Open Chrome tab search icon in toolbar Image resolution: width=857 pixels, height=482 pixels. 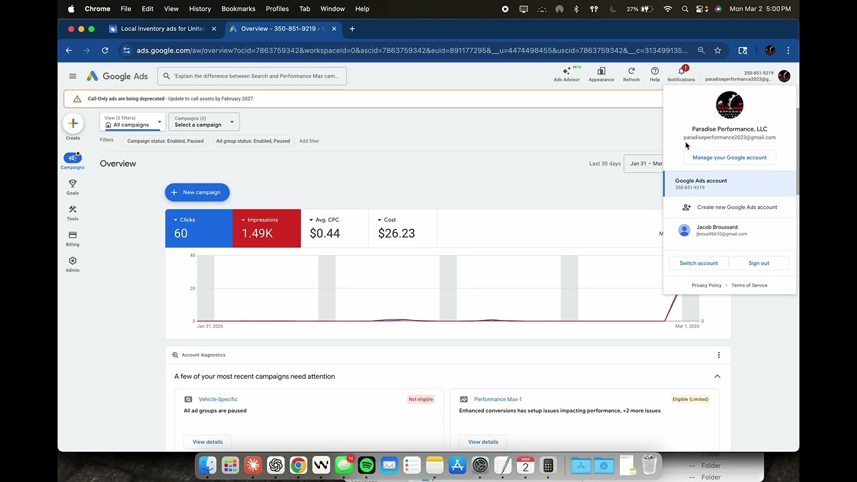(743, 50)
